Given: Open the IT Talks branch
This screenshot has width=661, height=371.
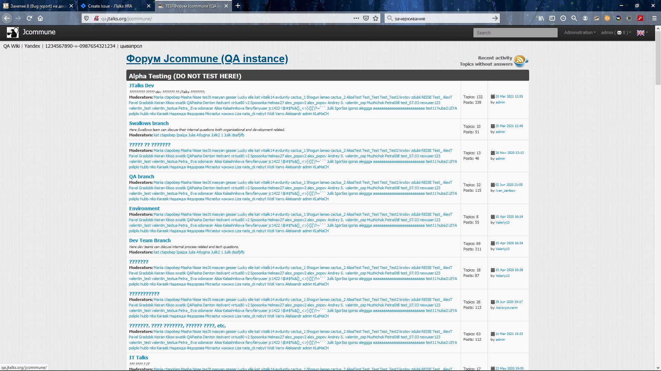Looking at the screenshot, I should [138, 358].
